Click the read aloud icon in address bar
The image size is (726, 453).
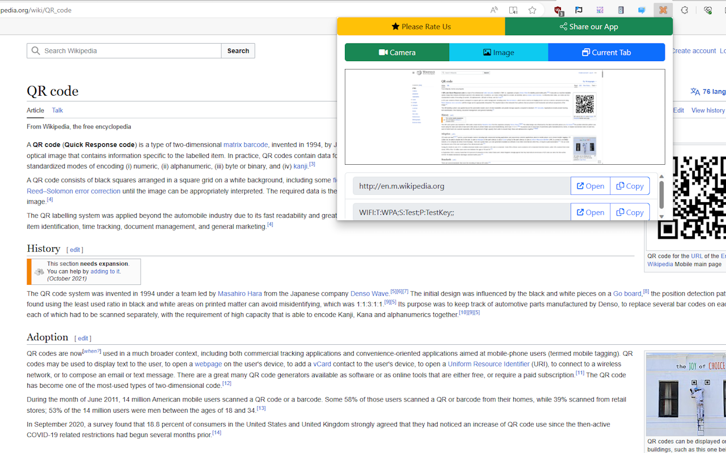(x=493, y=10)
